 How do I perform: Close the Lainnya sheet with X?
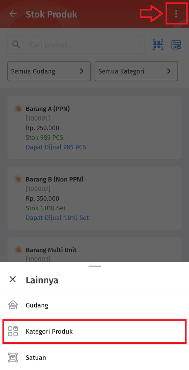click(13, 280)
